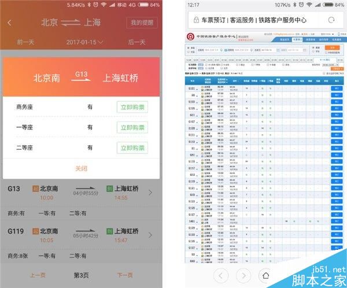Tap the Bluetooth icon in left status bar

(x=89, y=5)
